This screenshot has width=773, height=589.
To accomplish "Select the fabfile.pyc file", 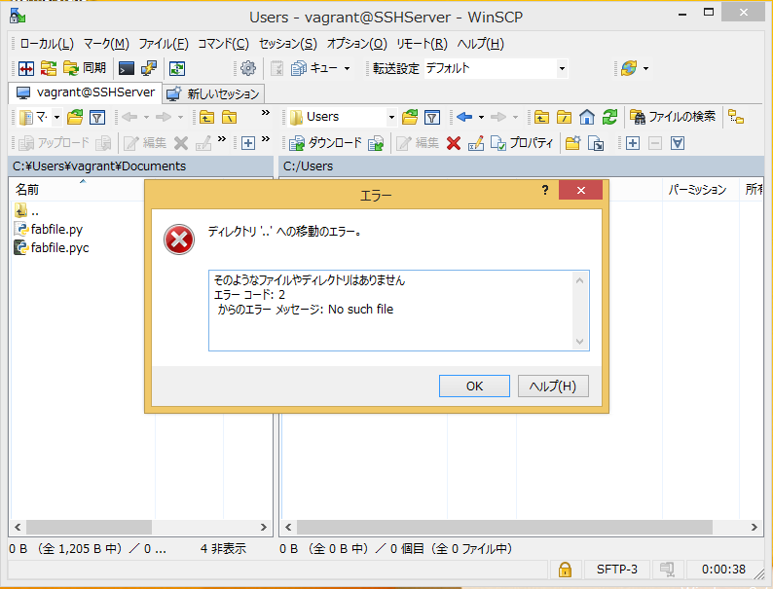I will [x=52, y=247].
